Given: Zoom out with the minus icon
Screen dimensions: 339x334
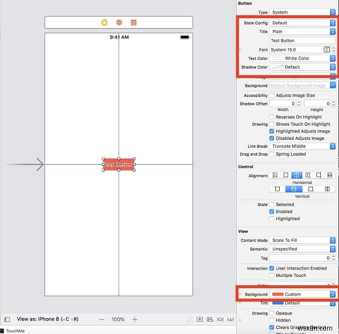Looking at the screenshot, I should 102,319.
